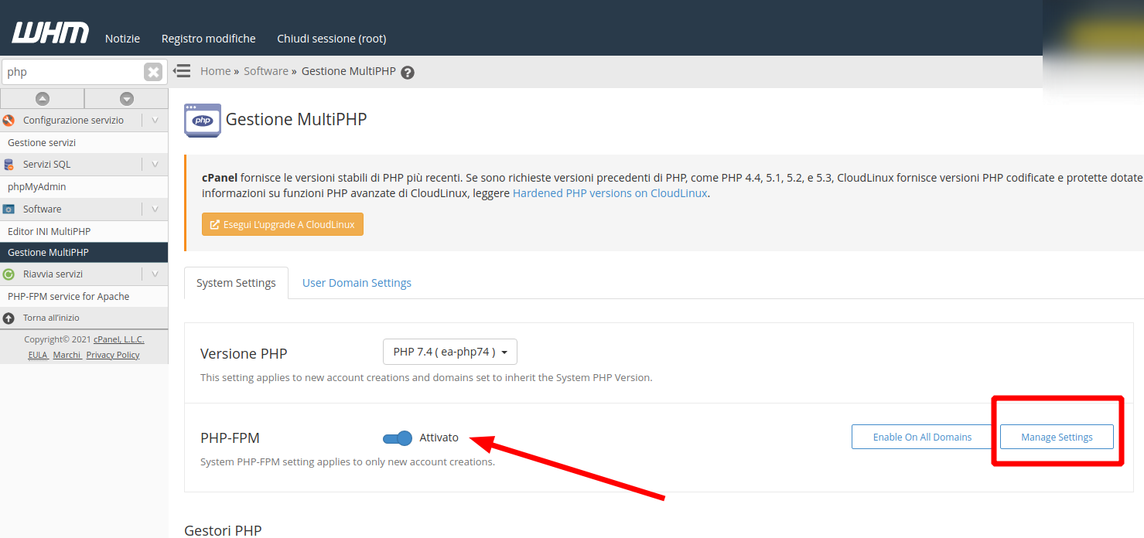This screenshot has height=538, width=1144.
Task: Click Enable On All Domains button
Action: [x=922, y=437]
